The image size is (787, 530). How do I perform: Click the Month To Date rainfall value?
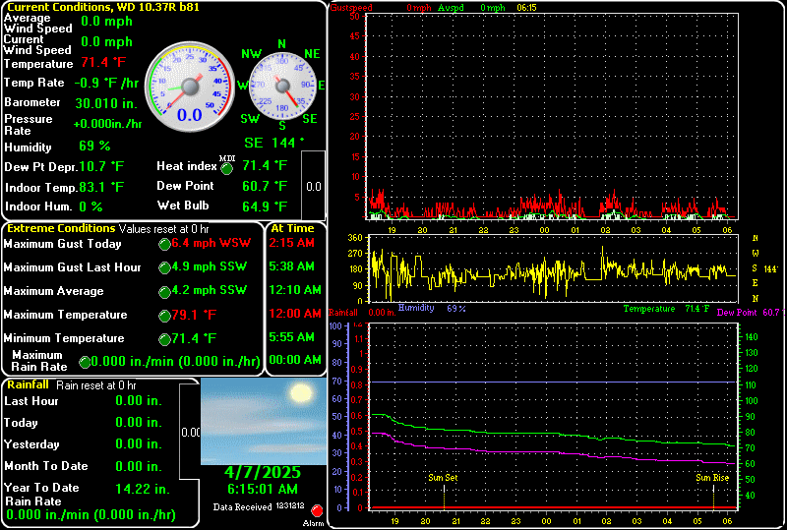(x=139, y=466)
